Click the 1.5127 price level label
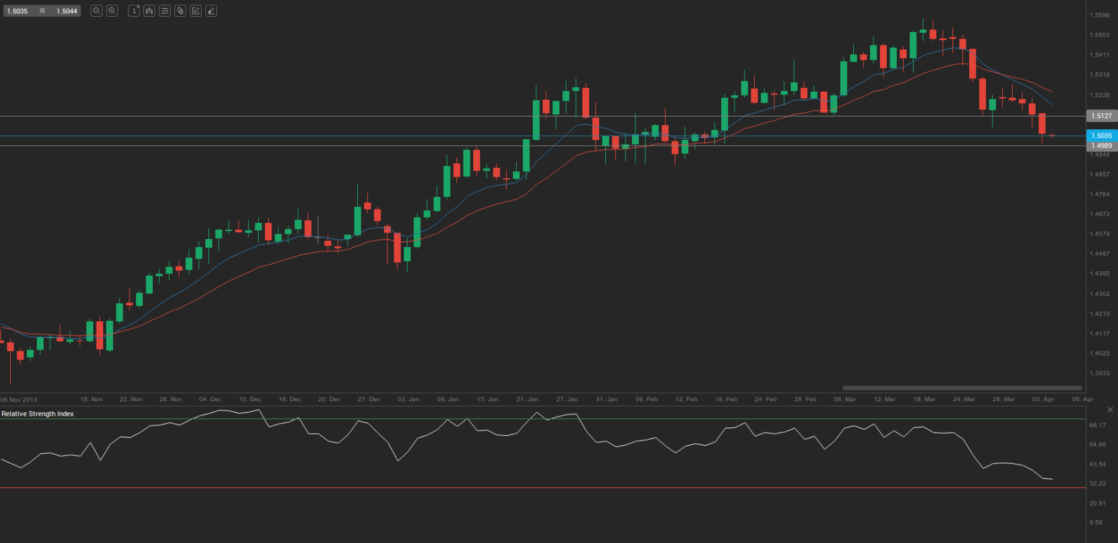The width and height of the screenshot is (1118, 543). pos(1101,116)
